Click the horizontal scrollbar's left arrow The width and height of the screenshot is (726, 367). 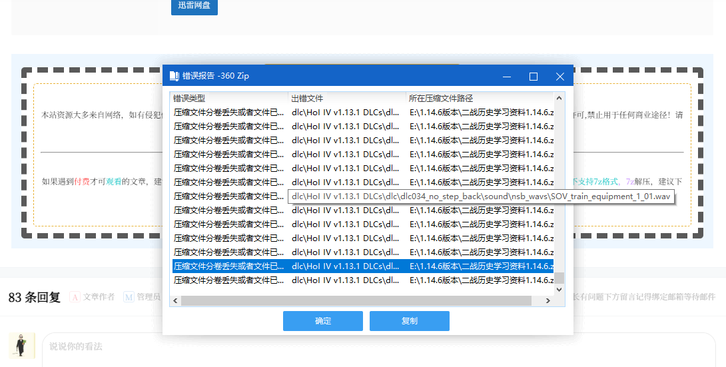(x=175, y=301)
